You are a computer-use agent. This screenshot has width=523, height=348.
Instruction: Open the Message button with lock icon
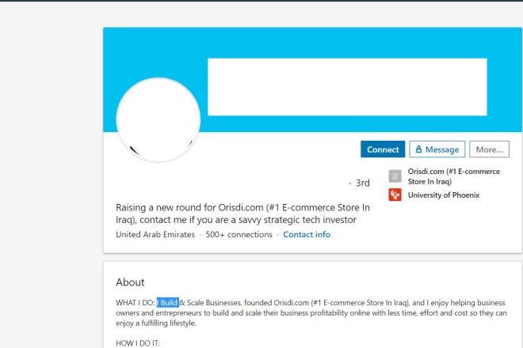(437, 149)
